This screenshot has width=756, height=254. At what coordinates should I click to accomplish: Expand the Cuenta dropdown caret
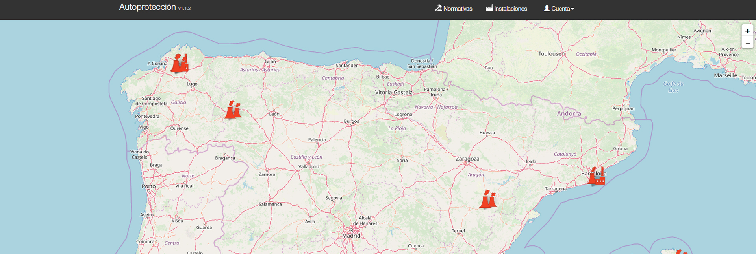point(573,9)
